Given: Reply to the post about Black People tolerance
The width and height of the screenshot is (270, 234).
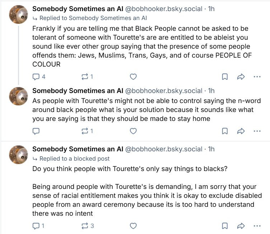Looking at the screenshot, I should (36, 77).
